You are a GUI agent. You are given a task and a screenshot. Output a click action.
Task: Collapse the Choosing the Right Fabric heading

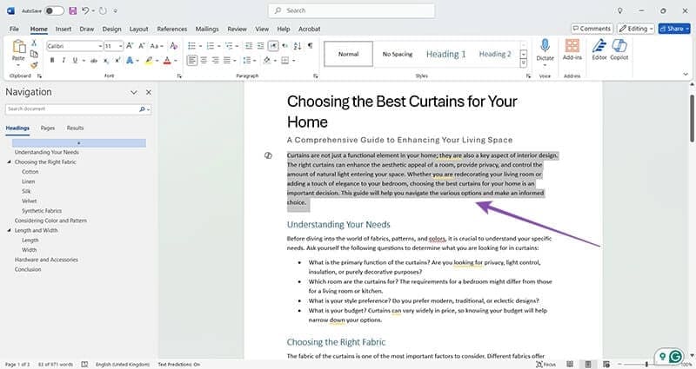(x=9, y=161)
